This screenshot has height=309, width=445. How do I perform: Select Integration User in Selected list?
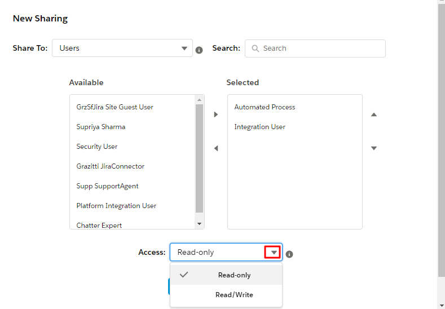coord(259,127)
